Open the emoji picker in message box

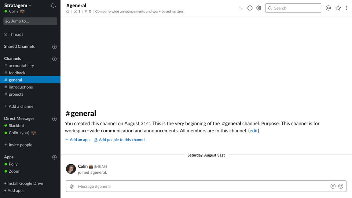click(341, 186)
